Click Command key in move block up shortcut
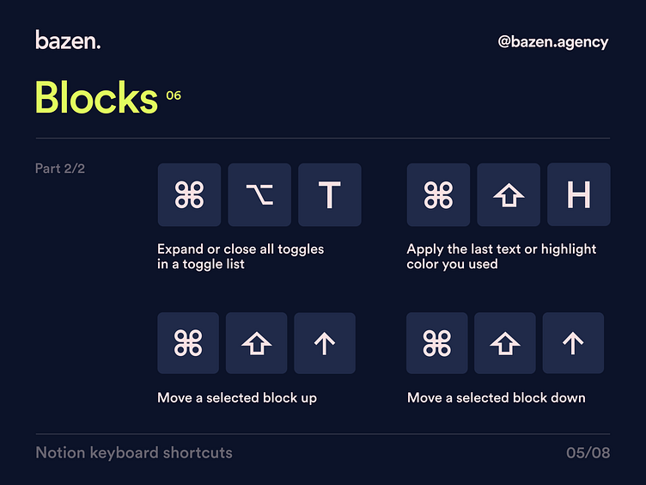646x485 pixels. click(x=188, y=343)
